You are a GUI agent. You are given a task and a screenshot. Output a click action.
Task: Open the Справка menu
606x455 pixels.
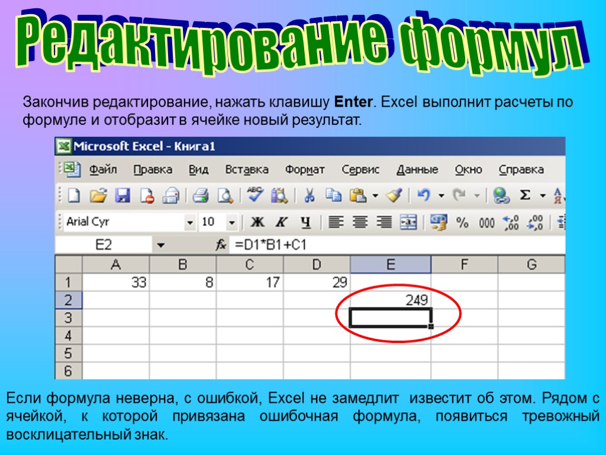(521, 170)
